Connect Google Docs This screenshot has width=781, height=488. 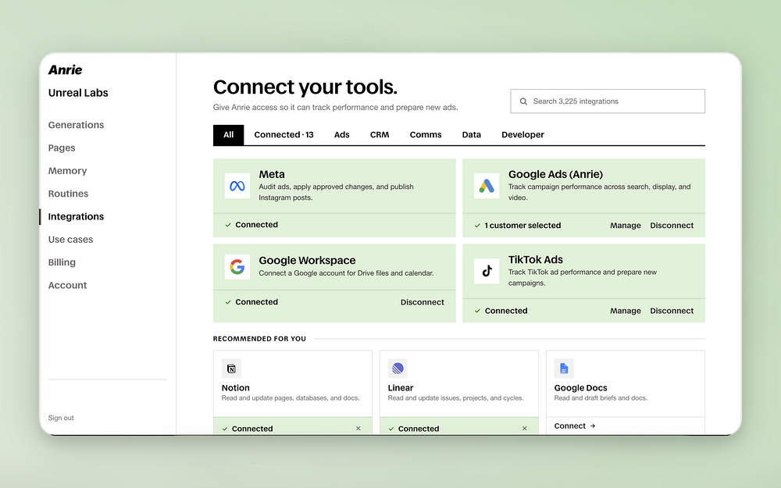coord(570,426)
